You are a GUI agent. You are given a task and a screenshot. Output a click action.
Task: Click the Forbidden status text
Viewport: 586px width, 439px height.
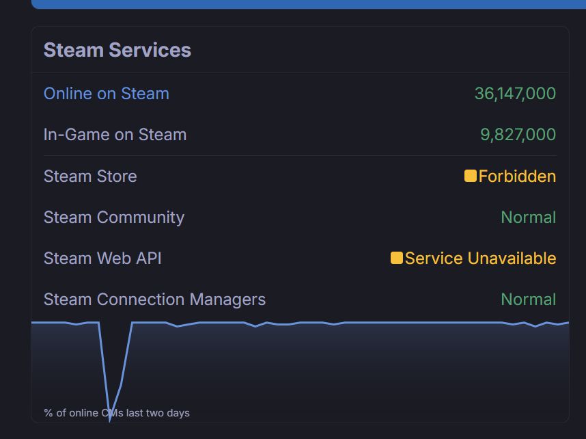[517, 176]
